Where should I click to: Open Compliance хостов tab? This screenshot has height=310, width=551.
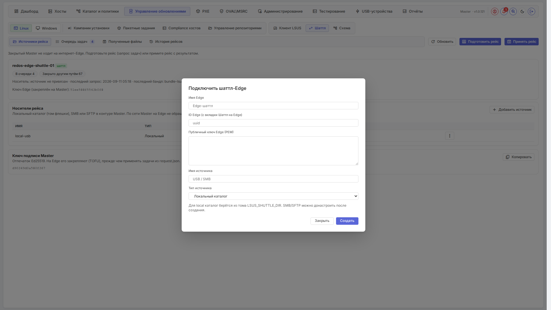tap(181, 28)
